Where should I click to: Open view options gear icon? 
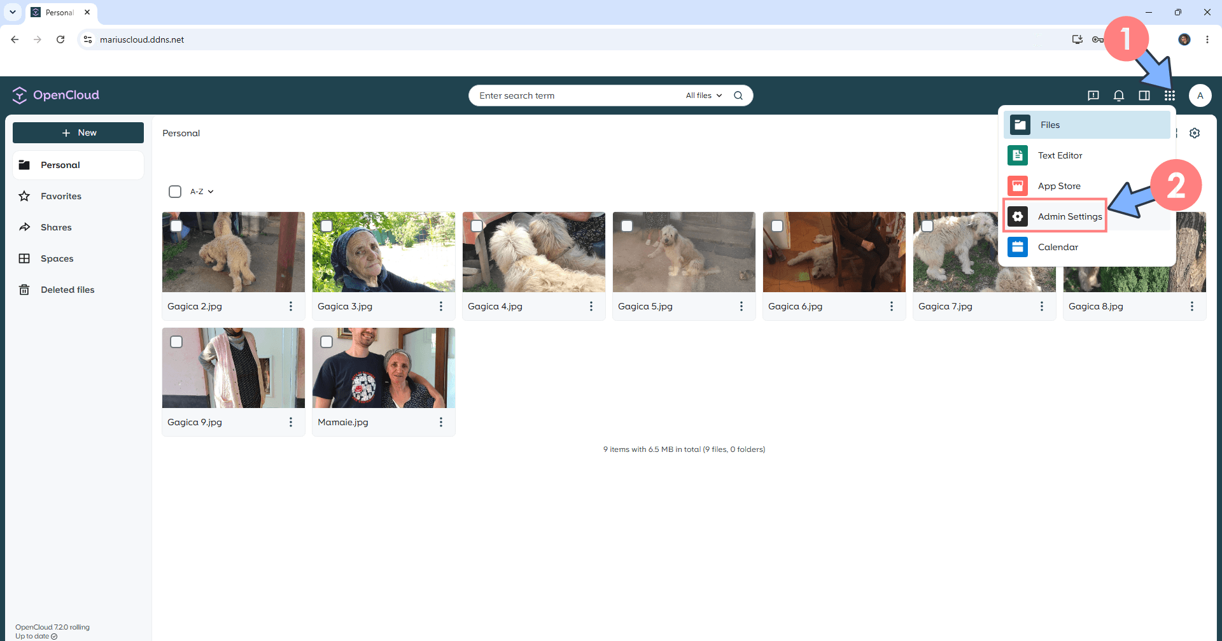tap(1195, 133)
